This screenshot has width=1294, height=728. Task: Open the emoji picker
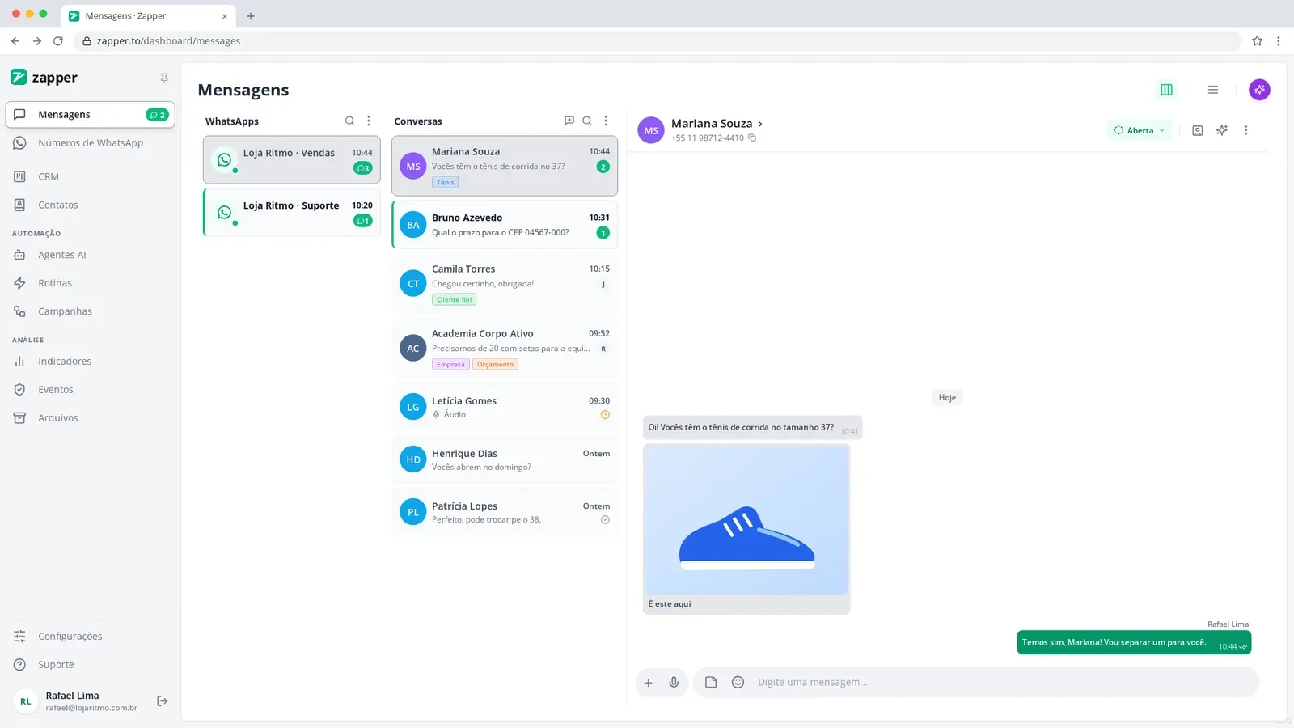(x=738, y=683)
